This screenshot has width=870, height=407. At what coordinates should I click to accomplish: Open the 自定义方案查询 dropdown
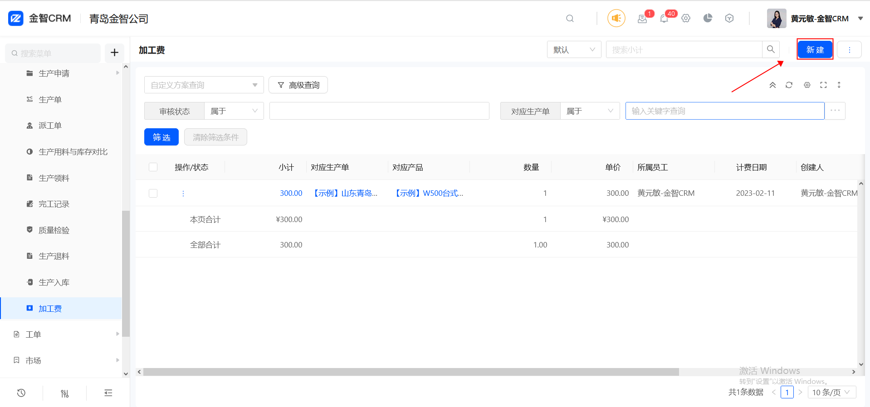pos(204,85)
